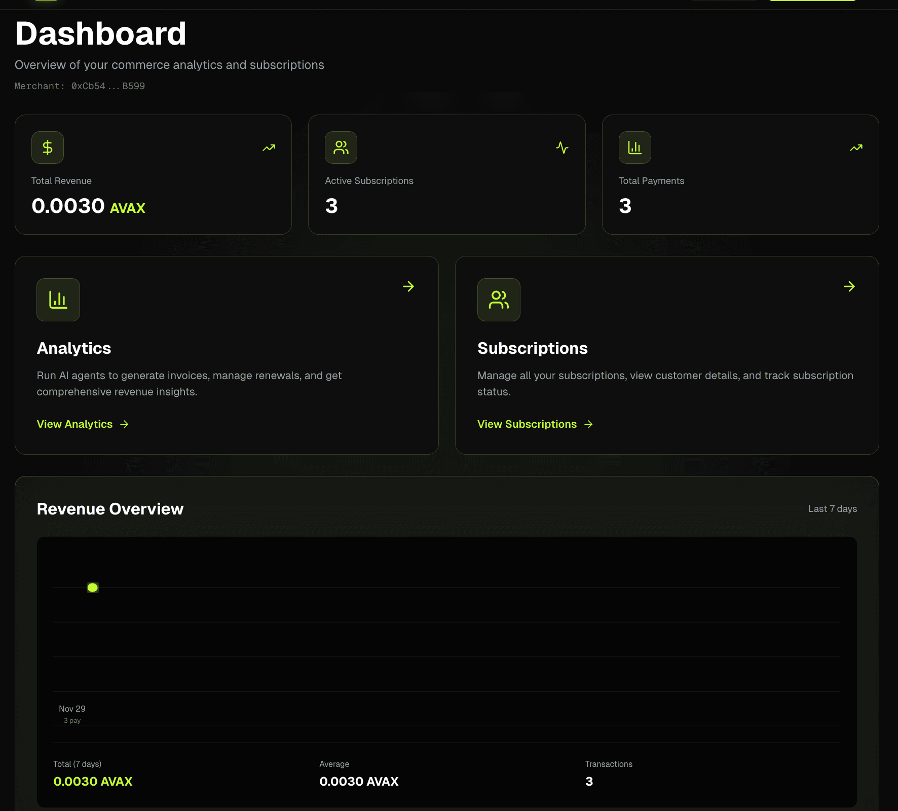
Task: Click the bar chart icon in Analytics card
Action: pos(58,300)
